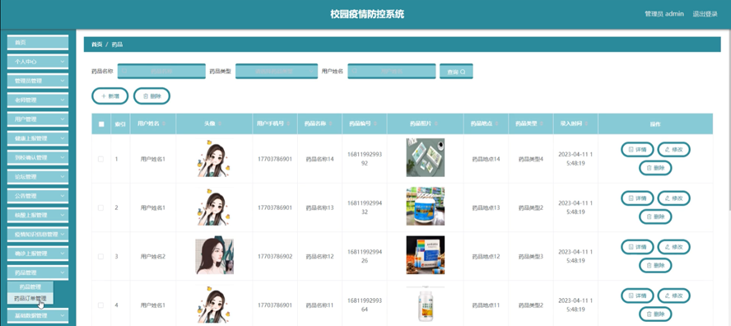Expand 论坛管理 sidebar menu
The width and height of the screenshot is (731, 326).
pyautogui.click(x=38, y=177)
